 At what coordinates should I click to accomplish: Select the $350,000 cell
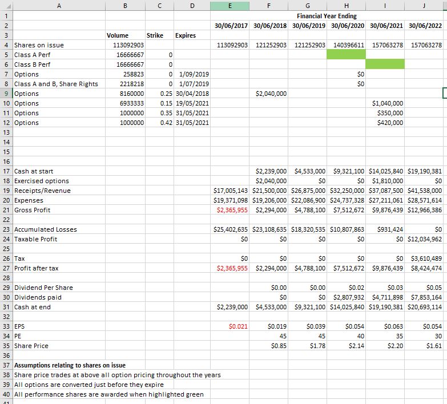coord(385,113)
